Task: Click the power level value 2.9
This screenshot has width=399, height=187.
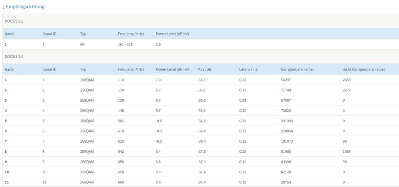Action: point(158,44)
